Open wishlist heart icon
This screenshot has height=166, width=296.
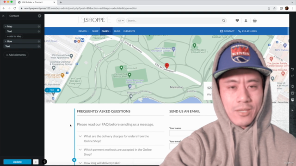pyautogui.click(x=237, y=21)
